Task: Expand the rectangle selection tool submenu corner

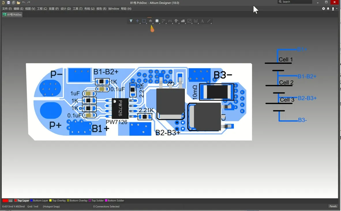Action: [146, 23]
